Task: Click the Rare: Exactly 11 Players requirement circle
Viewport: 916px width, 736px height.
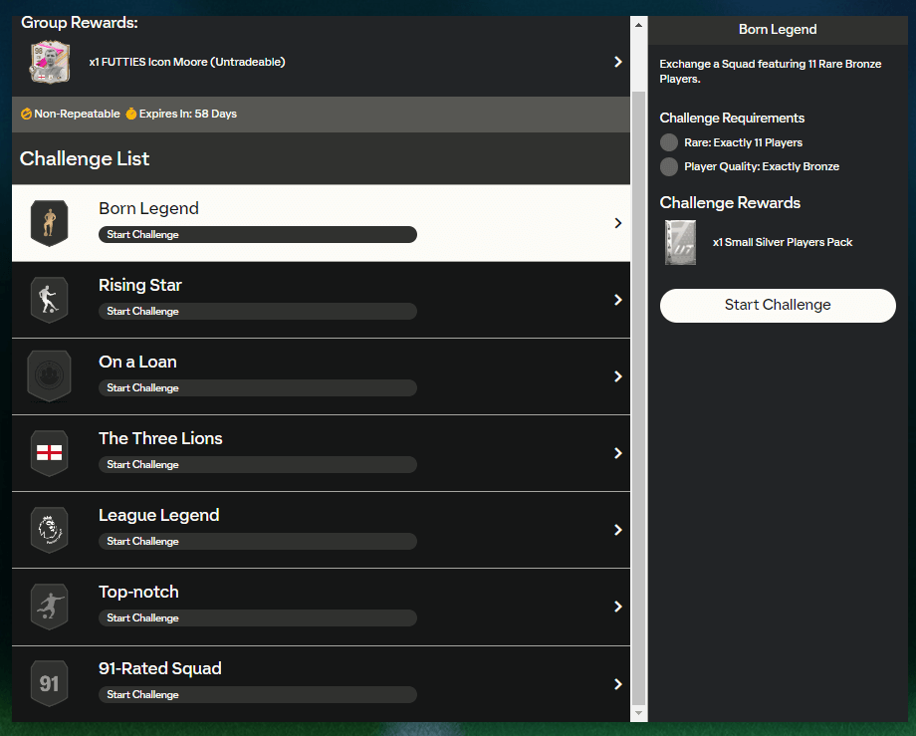Action: 669,142
